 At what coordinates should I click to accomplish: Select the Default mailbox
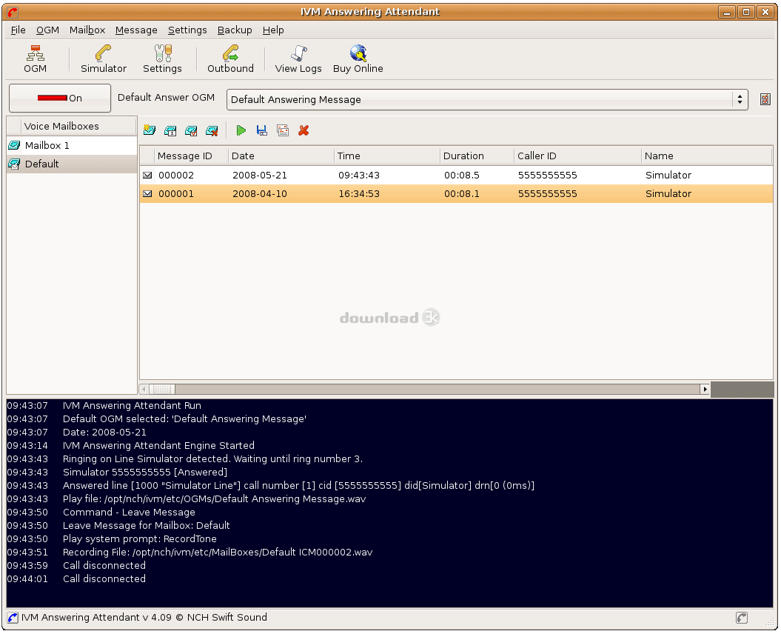[x=72, y=164]
